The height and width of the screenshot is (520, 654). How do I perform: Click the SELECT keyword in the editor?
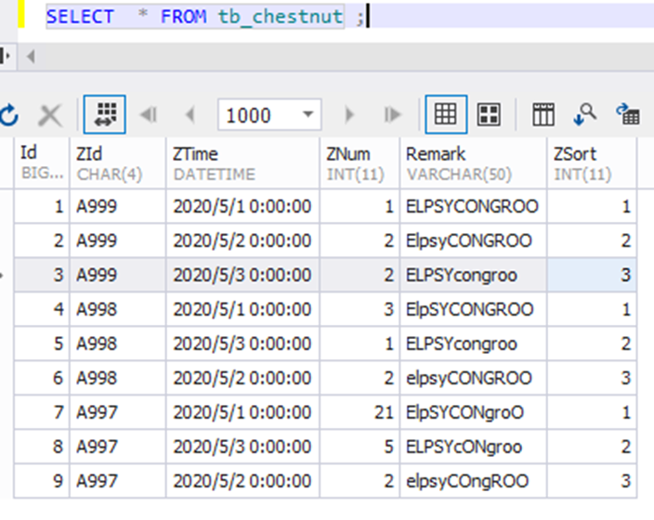pos(80,17)
